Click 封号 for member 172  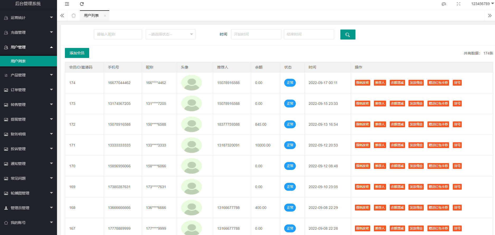457,124
